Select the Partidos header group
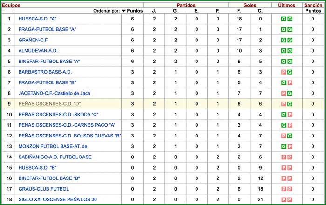The image size is (326, 205). pyautogui.click(x=186, y=5)
